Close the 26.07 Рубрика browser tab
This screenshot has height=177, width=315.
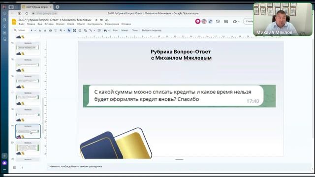tap(51, 7)
